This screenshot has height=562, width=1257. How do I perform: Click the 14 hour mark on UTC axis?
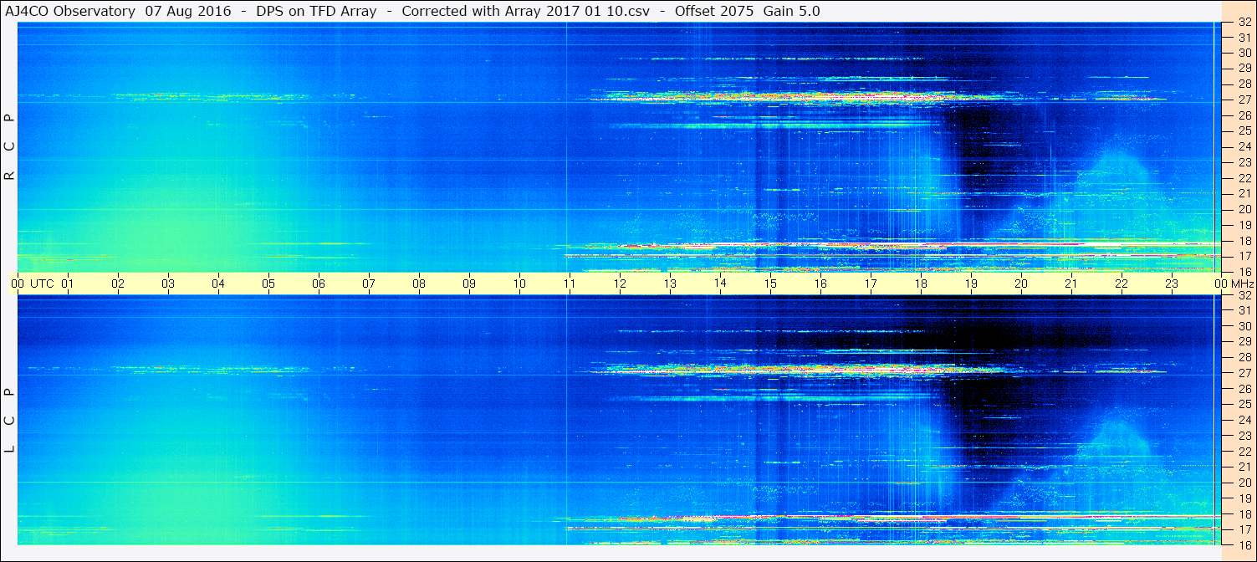[719, 284]
